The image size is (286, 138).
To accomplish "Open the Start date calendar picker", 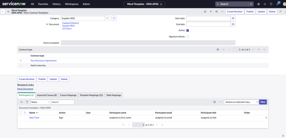I will (233, 18).
